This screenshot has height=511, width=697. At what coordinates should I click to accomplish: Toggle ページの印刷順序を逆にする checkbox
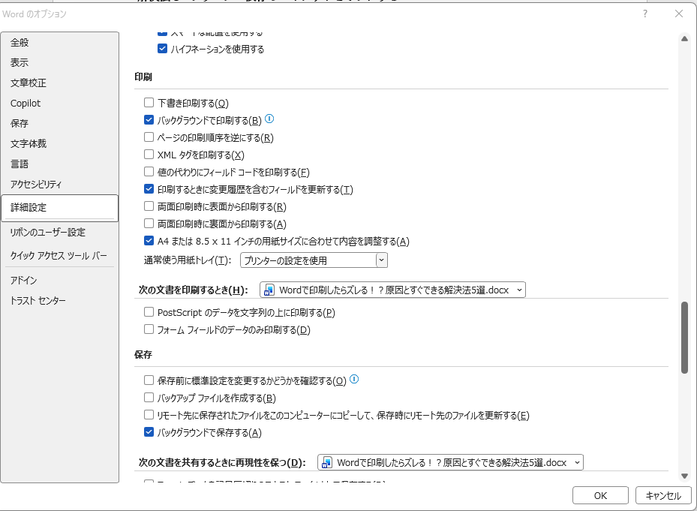click(149, 137)
